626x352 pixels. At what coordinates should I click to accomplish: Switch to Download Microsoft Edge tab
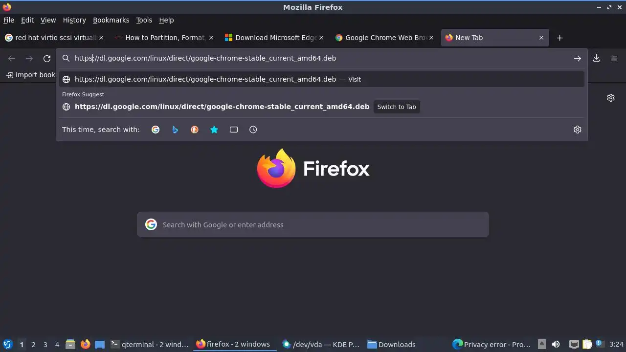274,38
